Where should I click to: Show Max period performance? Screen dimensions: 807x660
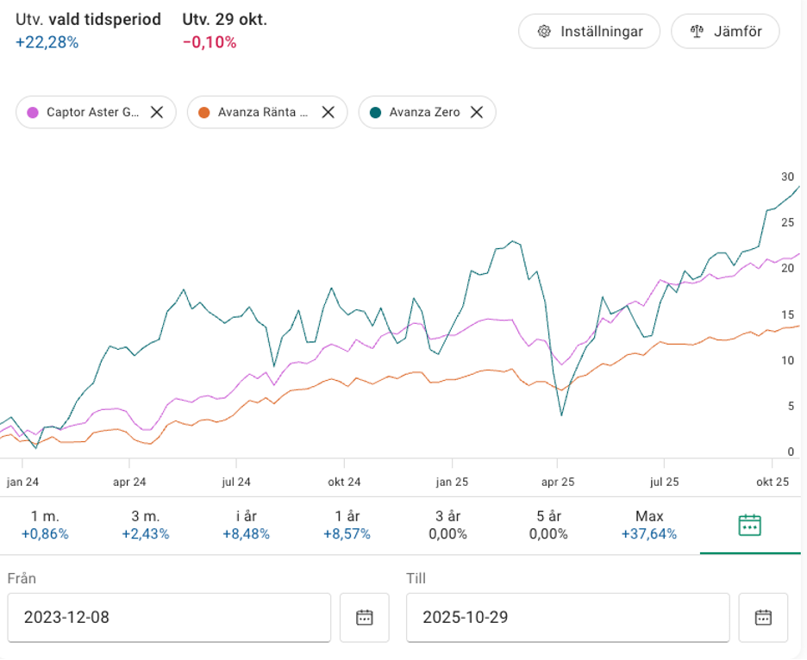point(649,525)
